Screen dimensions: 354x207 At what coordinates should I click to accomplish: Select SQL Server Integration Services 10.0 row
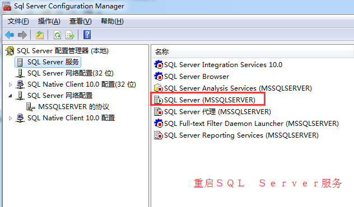[x=223, y=65]
